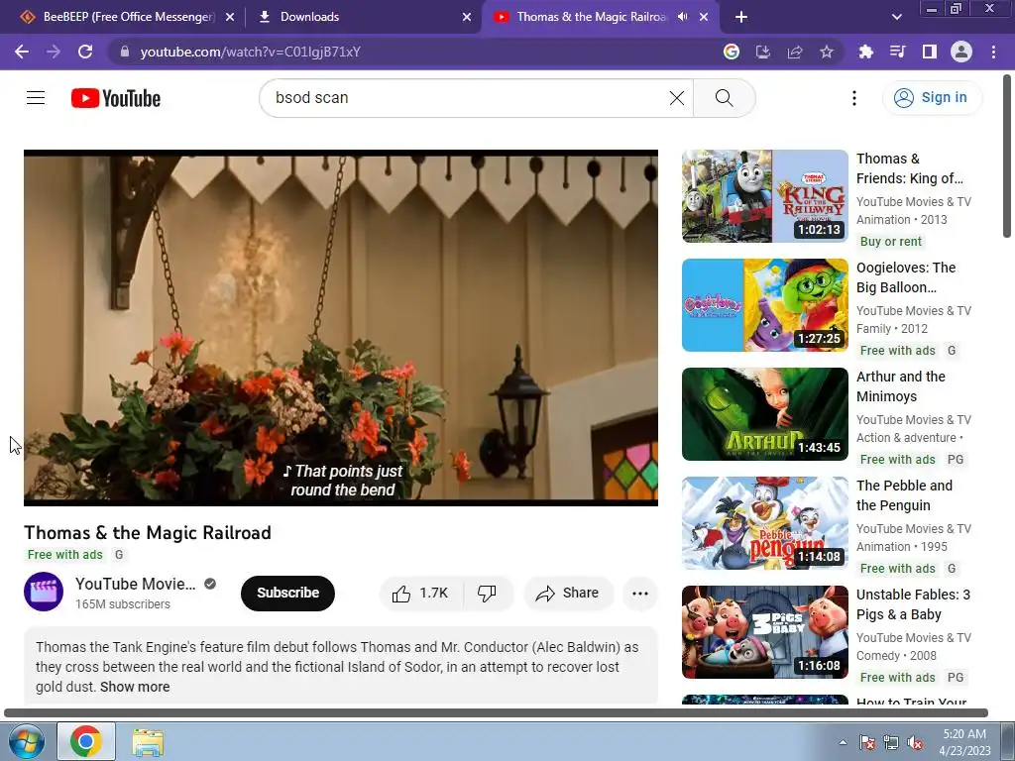Image resolution: width=1015 pixels, height=761 pixels.
Task: Open Arthur and the Minimoys thumbnail
Action: [764, 414]
